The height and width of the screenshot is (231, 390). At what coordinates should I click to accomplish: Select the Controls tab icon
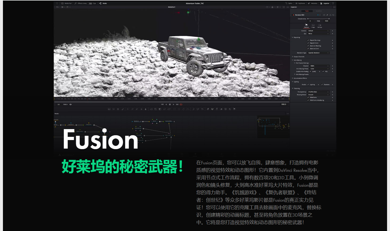(306, 26)
